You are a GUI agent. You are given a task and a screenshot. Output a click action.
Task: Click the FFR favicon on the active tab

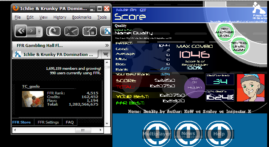pyautogui.click(x=18, y=54)
